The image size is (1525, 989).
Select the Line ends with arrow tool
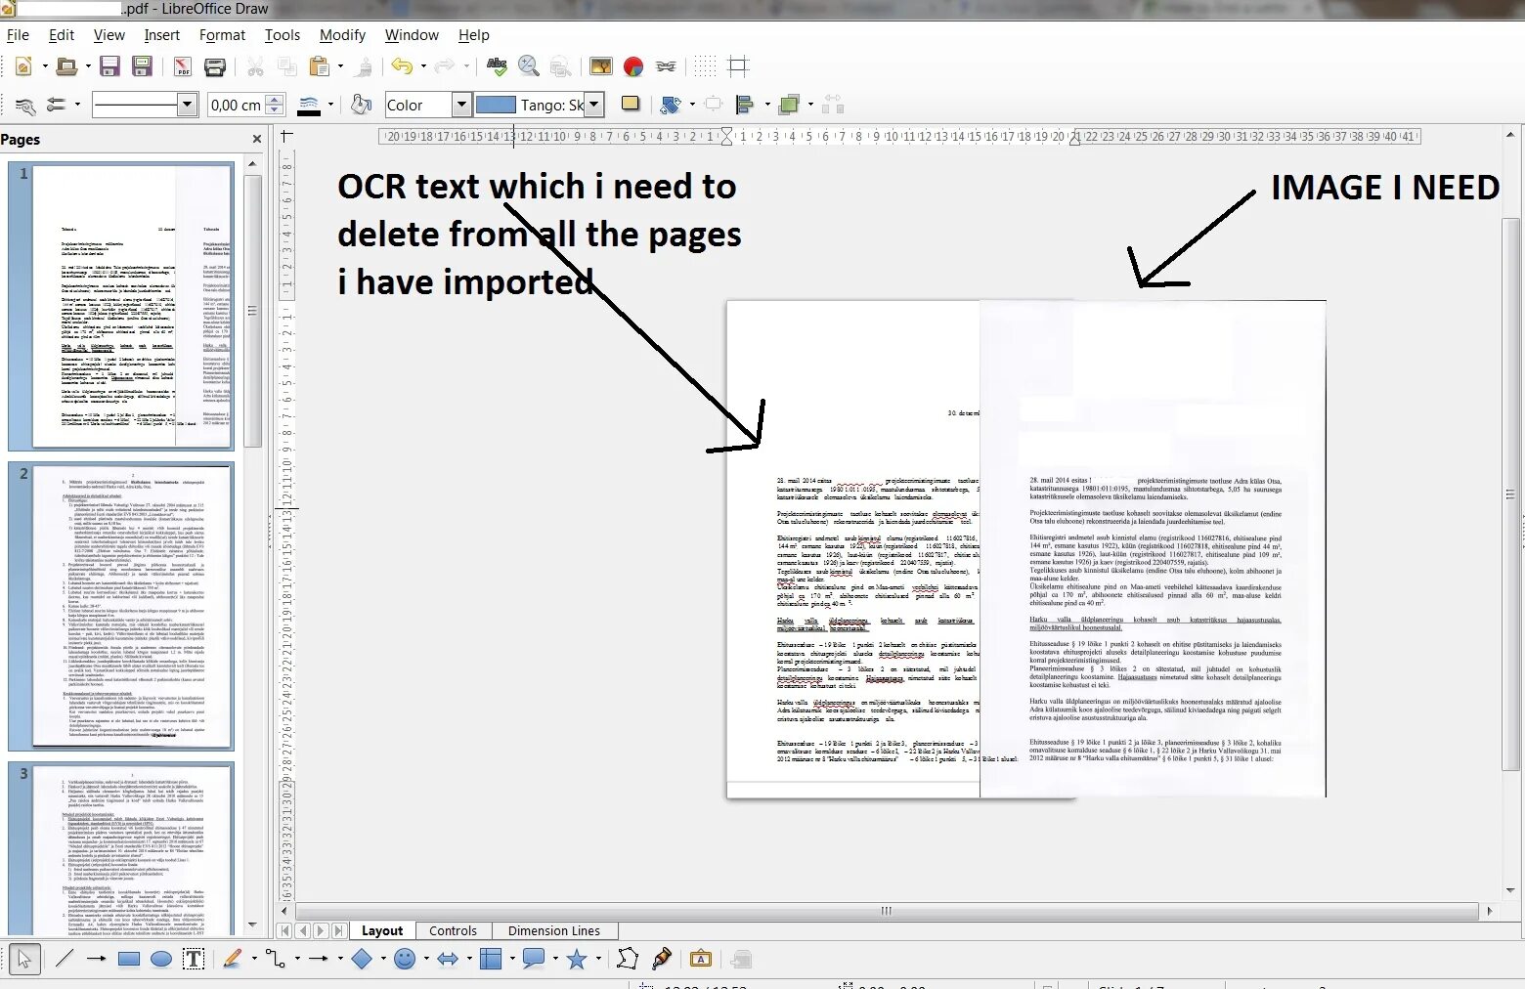coord(96,959)
